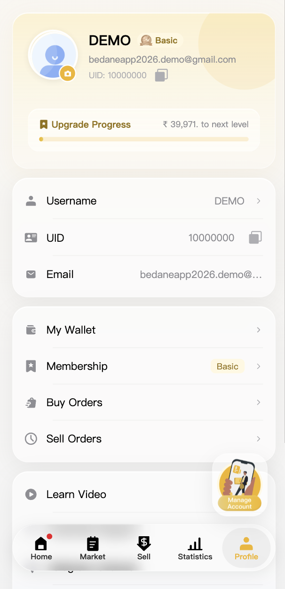The image size is (285, 589).
Task: Tap the My Wallet icon
Action: [x=31, y=330]
